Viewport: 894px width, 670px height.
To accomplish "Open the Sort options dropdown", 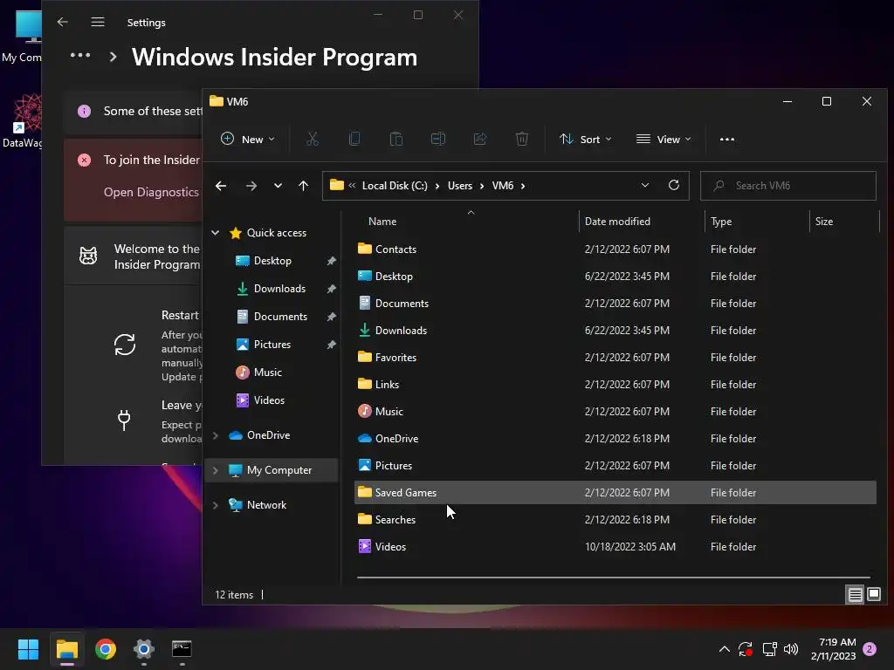I will (x=586, y=139).
